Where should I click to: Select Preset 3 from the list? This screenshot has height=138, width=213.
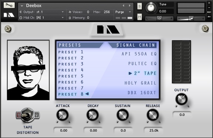point(71,64)
